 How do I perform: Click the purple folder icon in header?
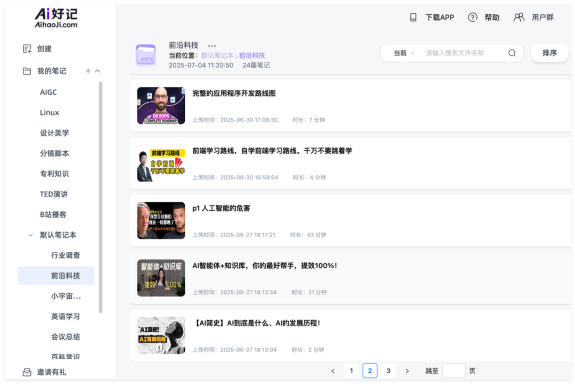point(145,55)
